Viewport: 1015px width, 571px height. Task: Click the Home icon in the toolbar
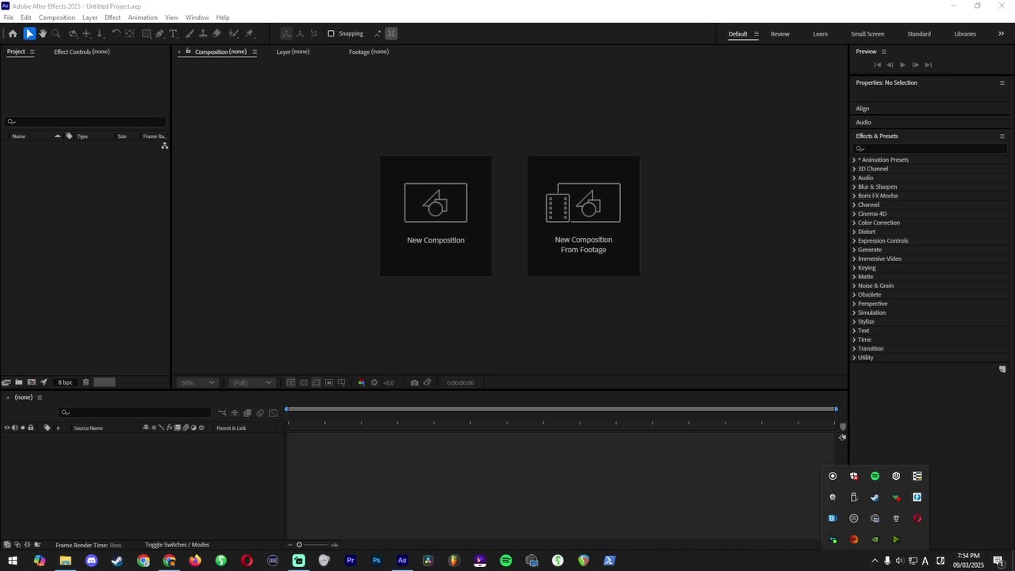[13, 33]
